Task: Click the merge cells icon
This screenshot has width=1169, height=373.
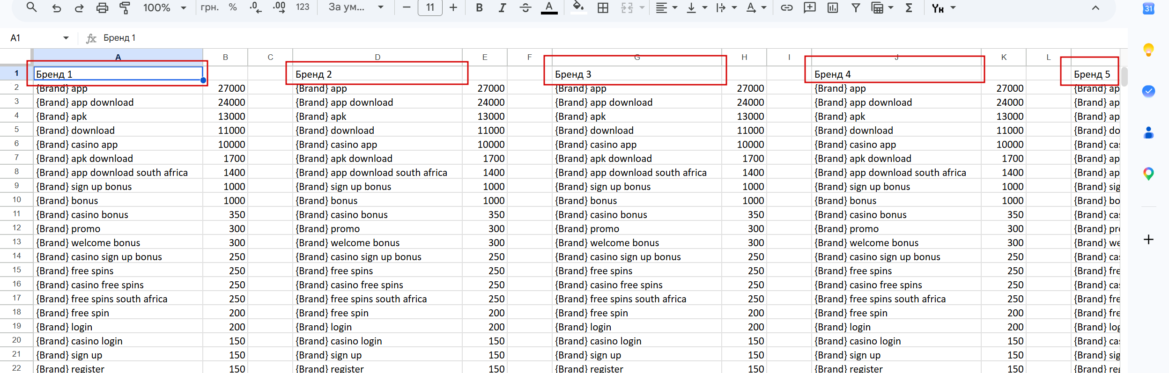Action: point(627,7)
